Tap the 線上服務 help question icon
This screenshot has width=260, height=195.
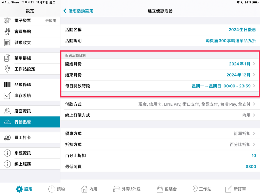(7, 164)
